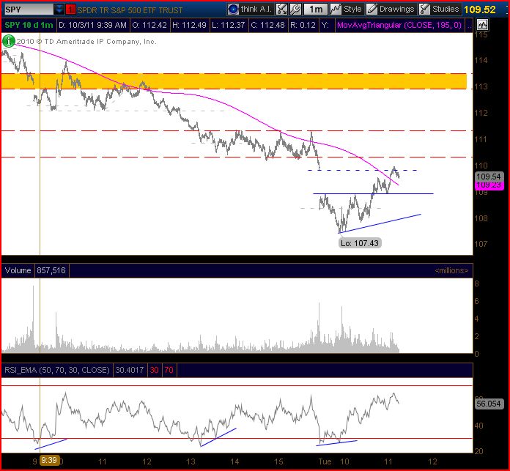Click the Lo: 107.43 price bubble
The width and height of the screenshot is (510, 471).
coord(360,243)
